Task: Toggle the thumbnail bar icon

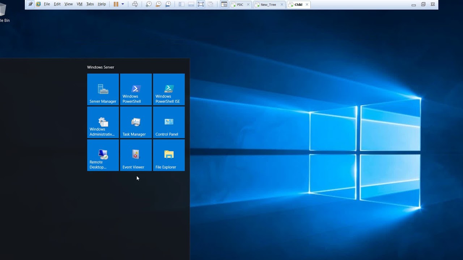Action: (191, 4)
